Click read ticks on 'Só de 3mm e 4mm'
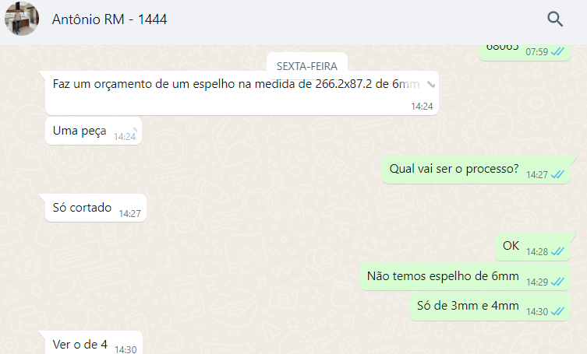 [557, 311]
